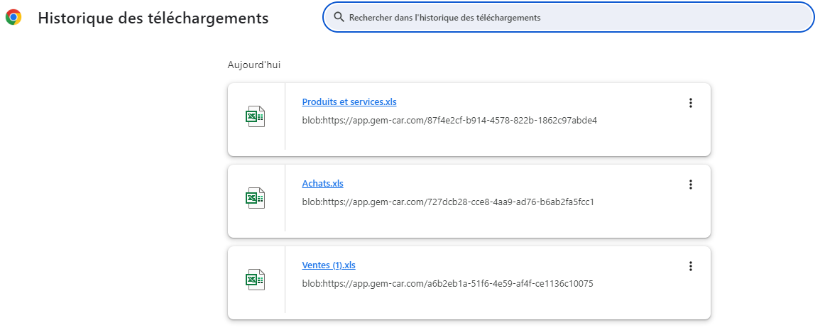Click the Excel file icon for Ventes (1).xls
Viewport: 820px width, 330px height.
click(255, 280)
